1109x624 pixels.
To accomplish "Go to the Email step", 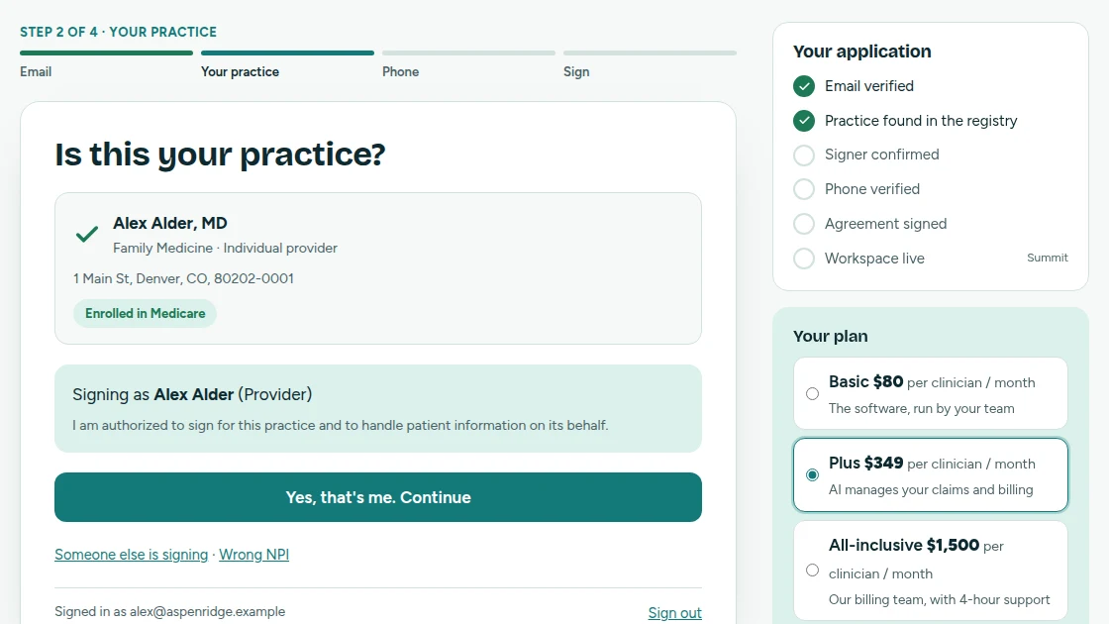I will [36, 71].
